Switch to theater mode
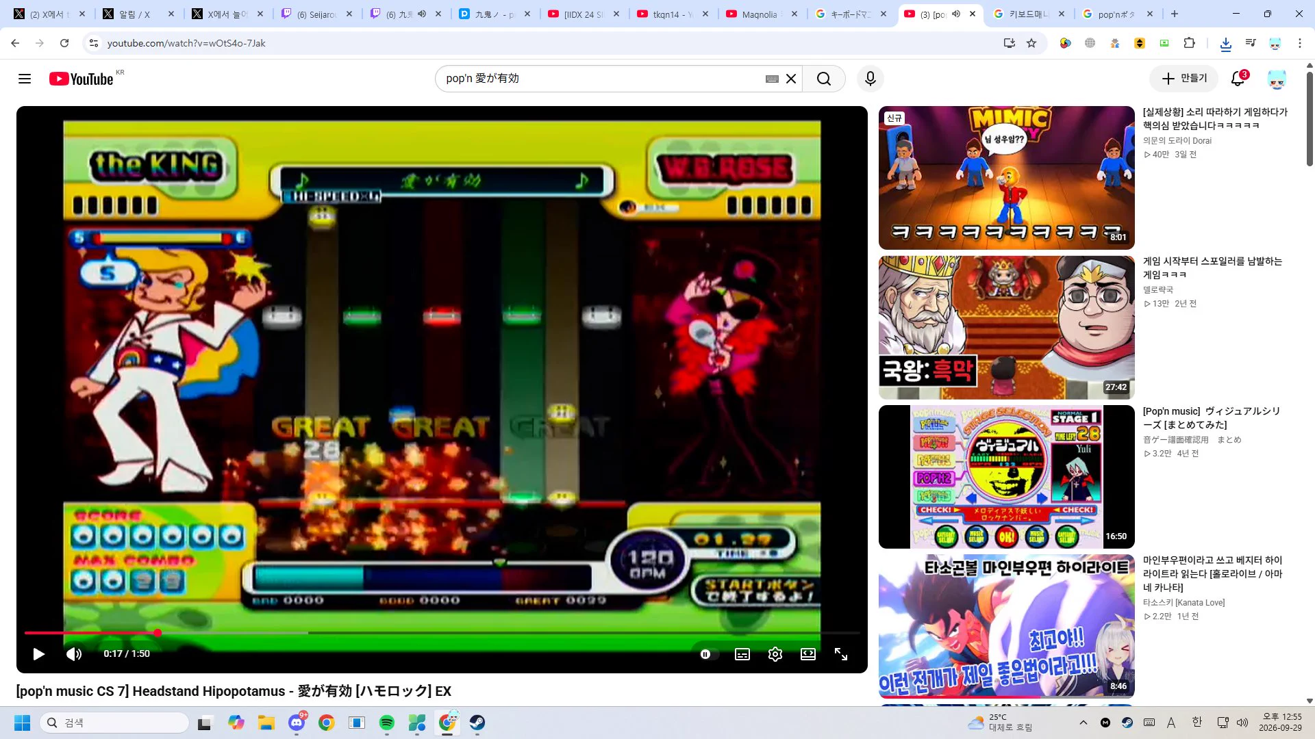 click(808, 654)
